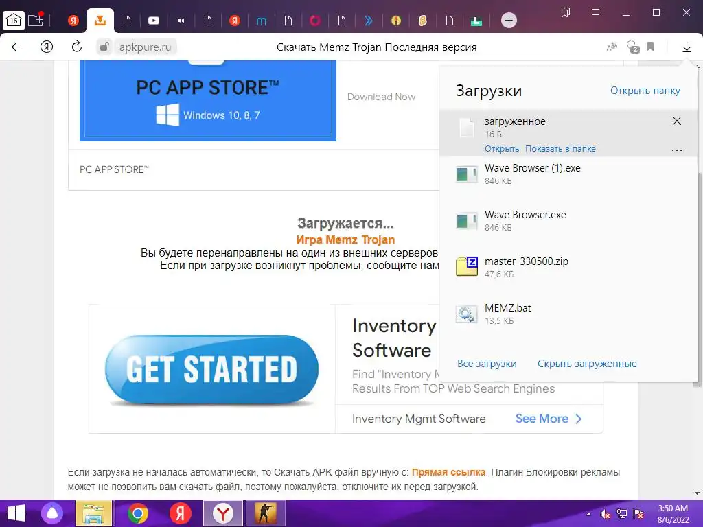703x527 pixels.
Task: Open the page translate icon
Action: [x=612, y=47]
